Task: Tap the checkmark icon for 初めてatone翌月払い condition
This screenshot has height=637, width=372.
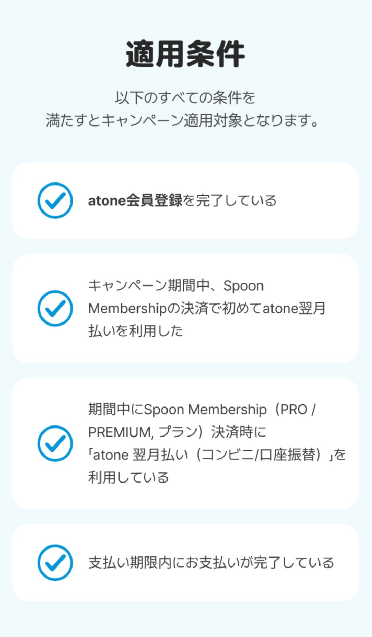Action: coord(55,308)
